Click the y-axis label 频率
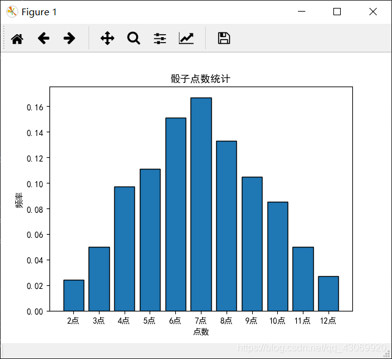This screenshot has height=359, width=392. (x=19, y=200)
